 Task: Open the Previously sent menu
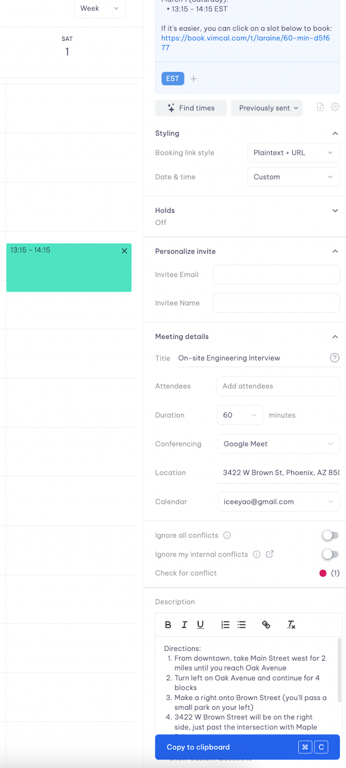[x=269, y=108]
